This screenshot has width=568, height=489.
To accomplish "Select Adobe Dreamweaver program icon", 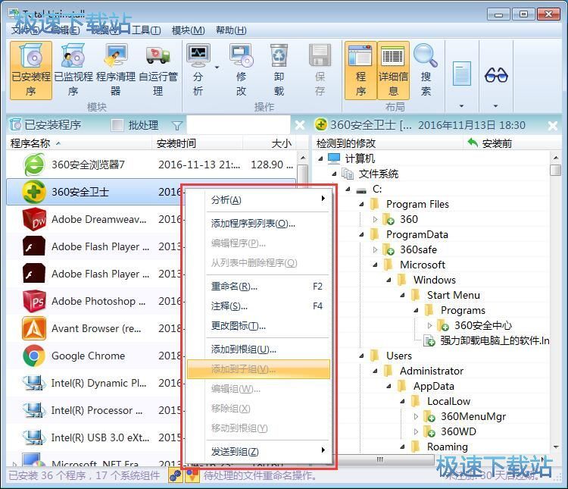I will pos(34,219).
